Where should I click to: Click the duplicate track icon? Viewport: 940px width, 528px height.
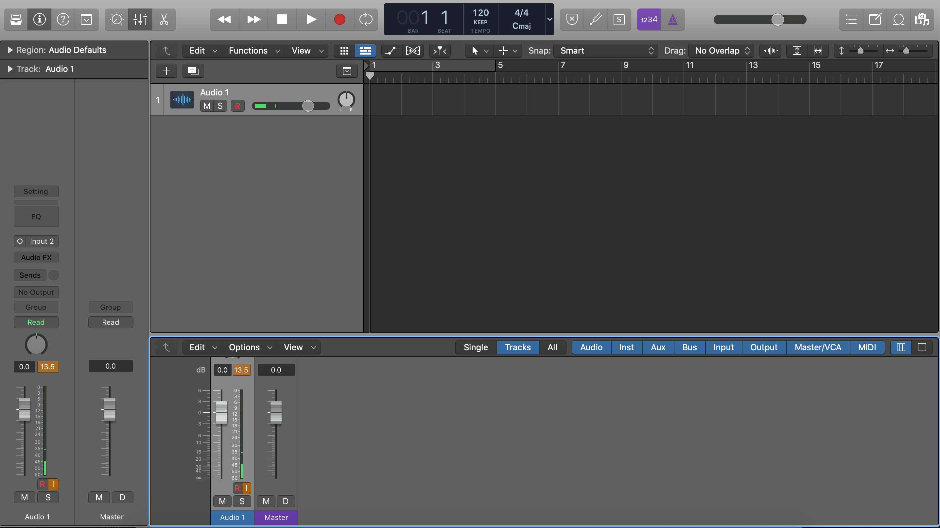point(193,71)
